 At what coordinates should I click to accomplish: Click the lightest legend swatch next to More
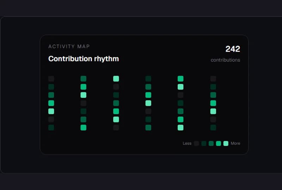226,143
